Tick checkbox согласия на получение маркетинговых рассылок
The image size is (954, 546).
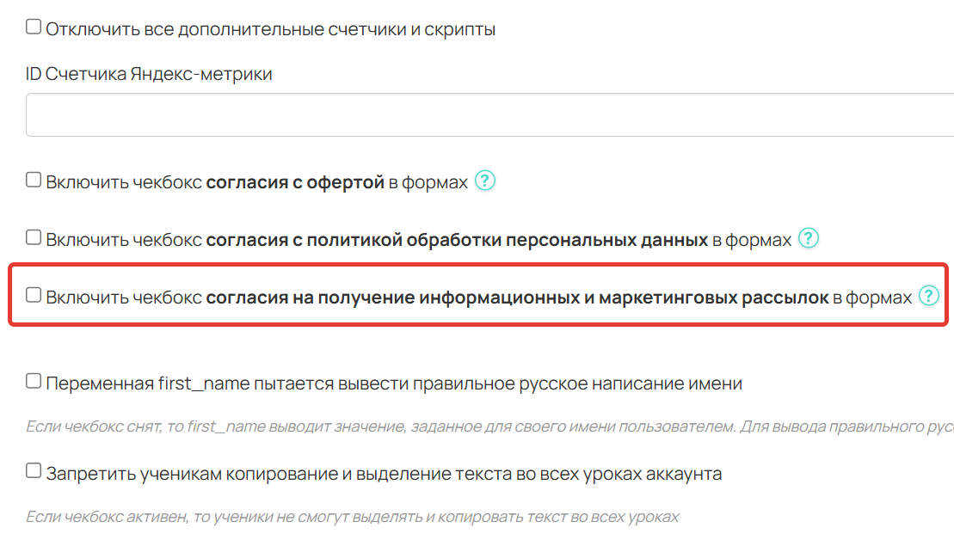34,296
